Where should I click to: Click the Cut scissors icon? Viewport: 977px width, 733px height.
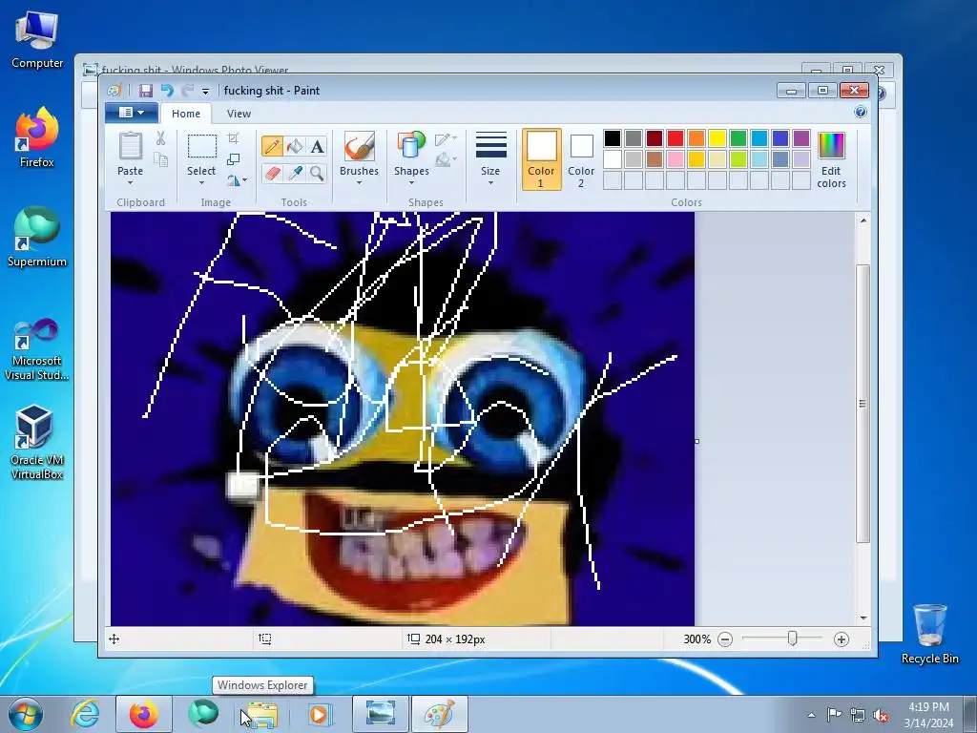[160, 138]
